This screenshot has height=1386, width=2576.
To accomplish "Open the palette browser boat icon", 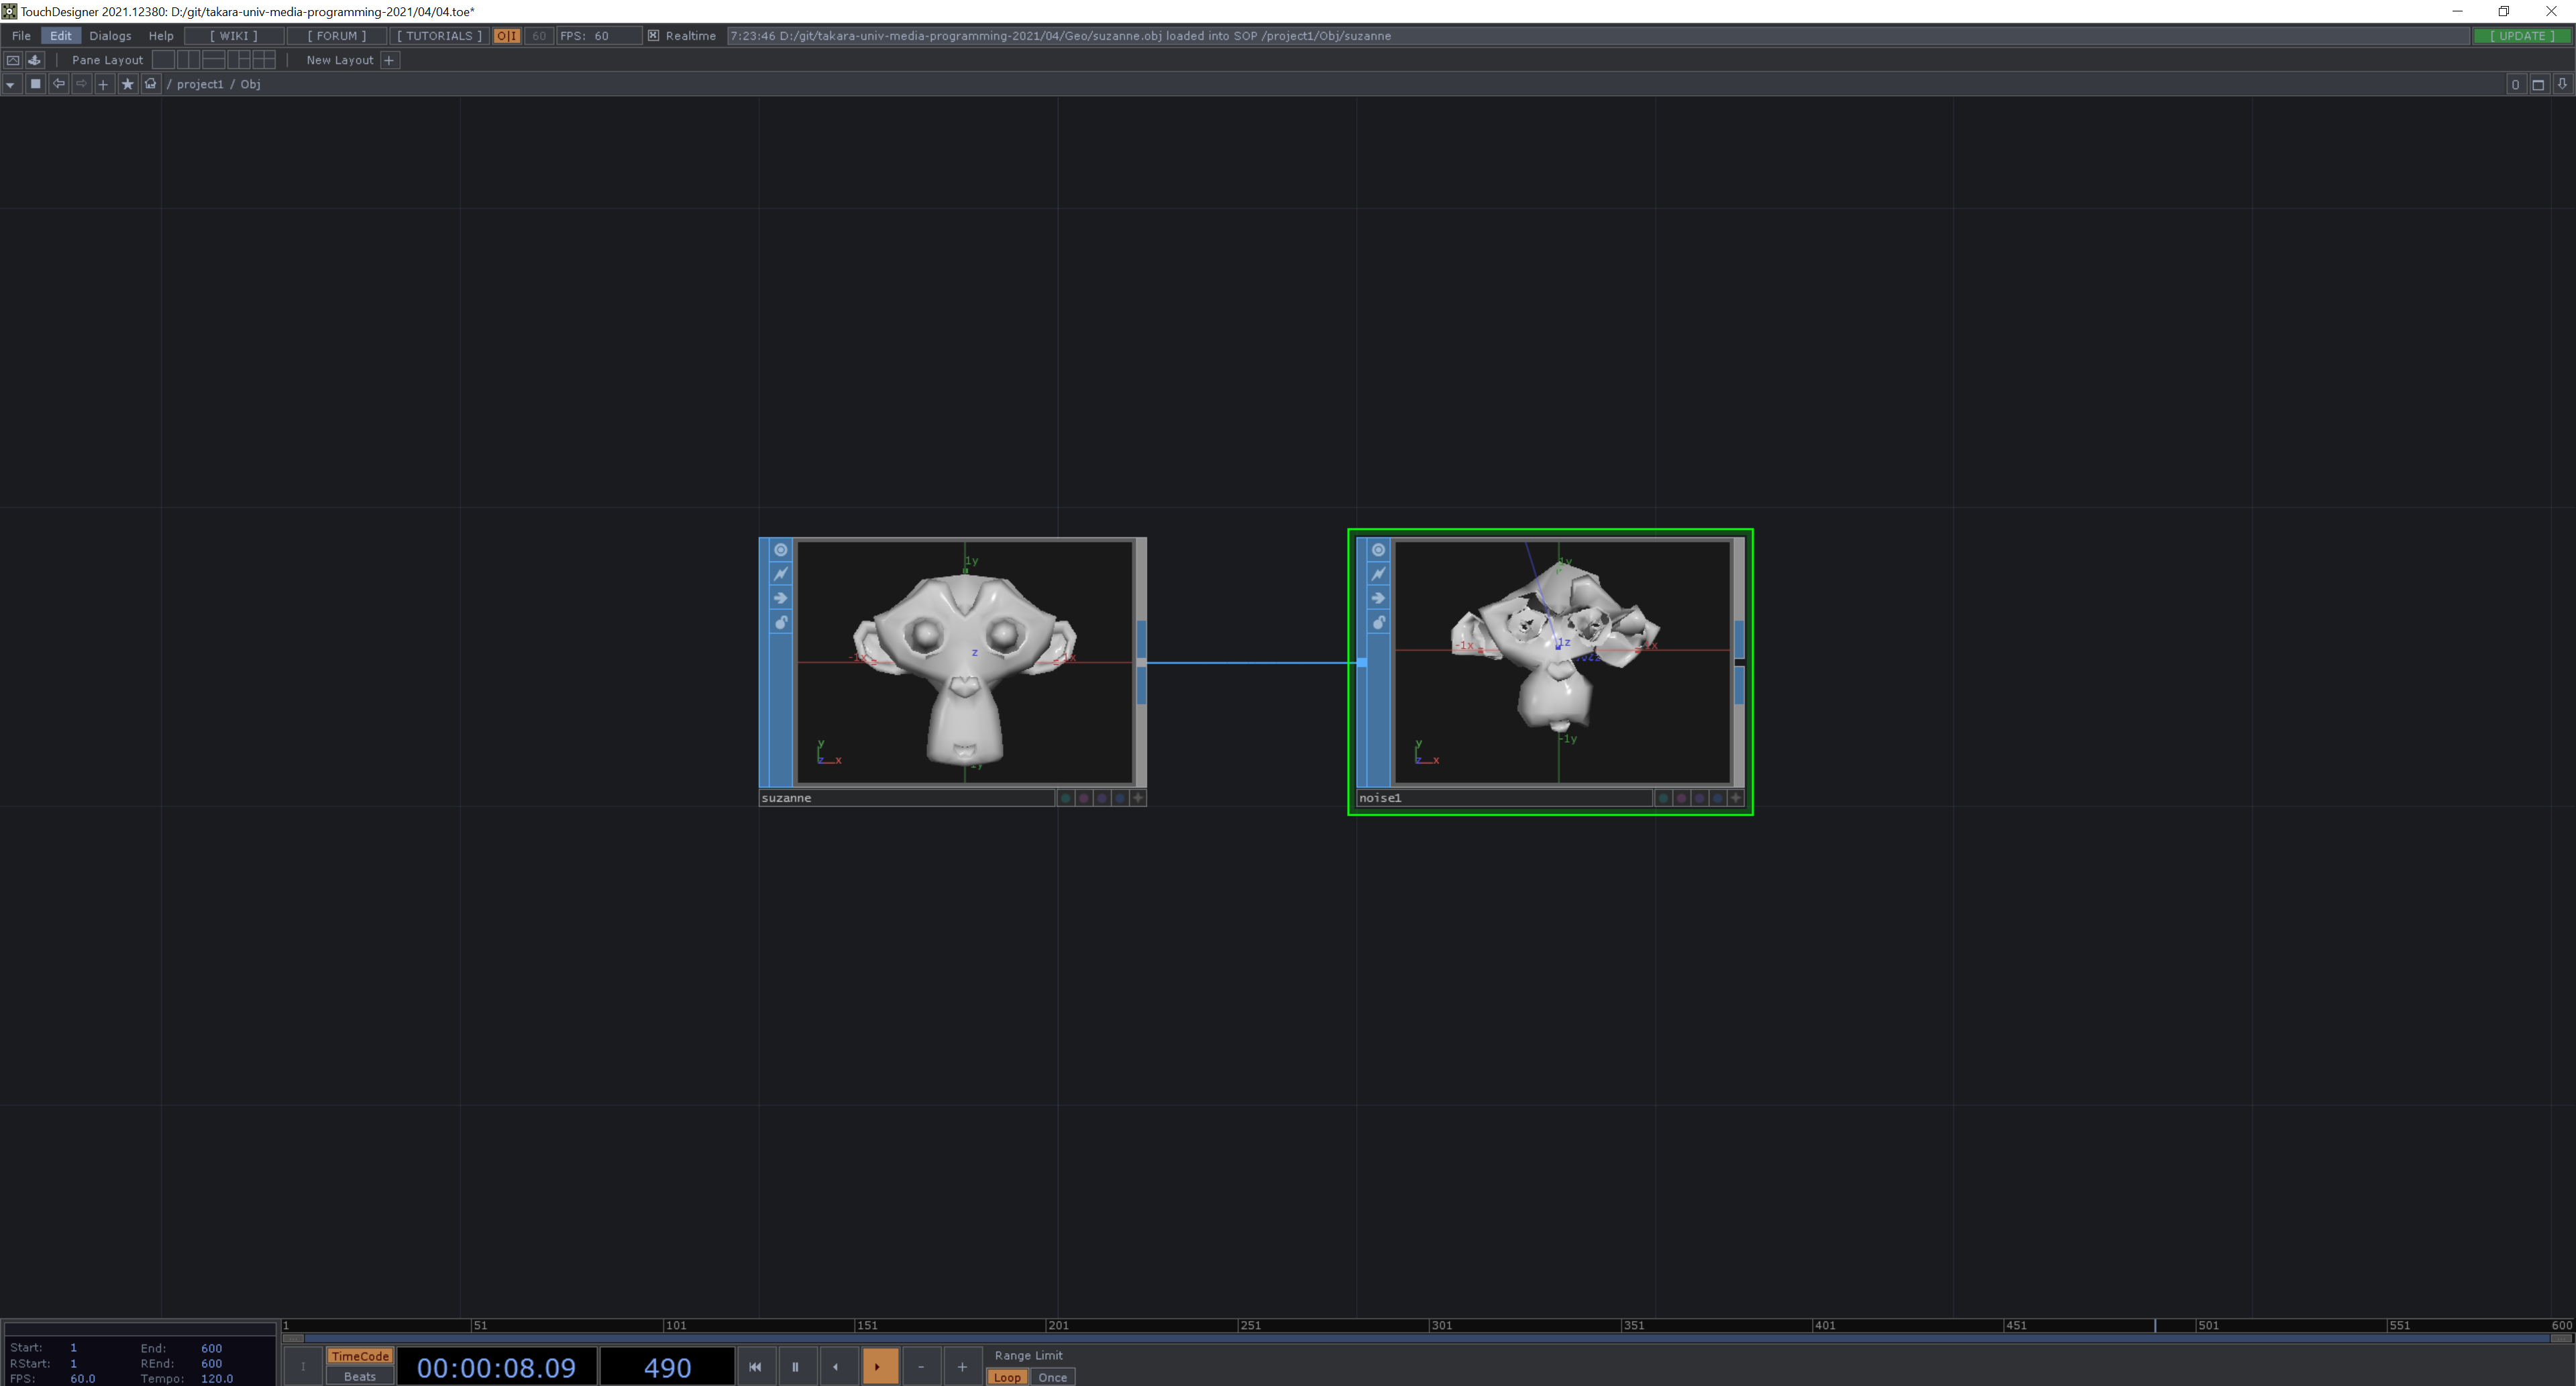I will (35, 60).
